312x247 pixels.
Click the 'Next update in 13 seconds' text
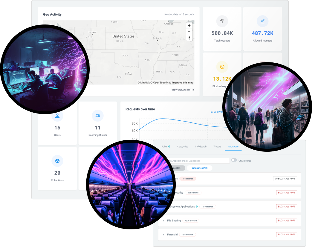click(179, 15)
